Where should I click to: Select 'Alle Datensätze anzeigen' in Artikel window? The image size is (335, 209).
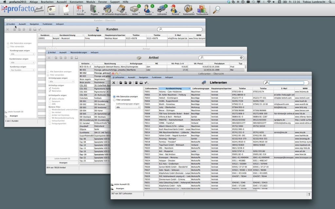click(x=48, y=72)
